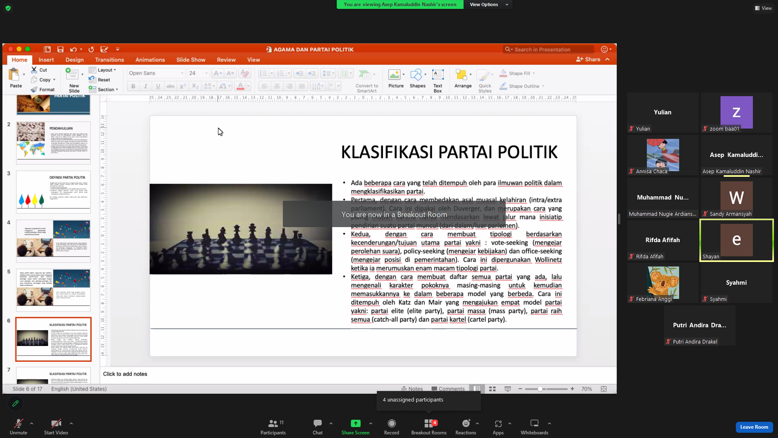Toggle bold formatting
778x438 pixels.
133,86
